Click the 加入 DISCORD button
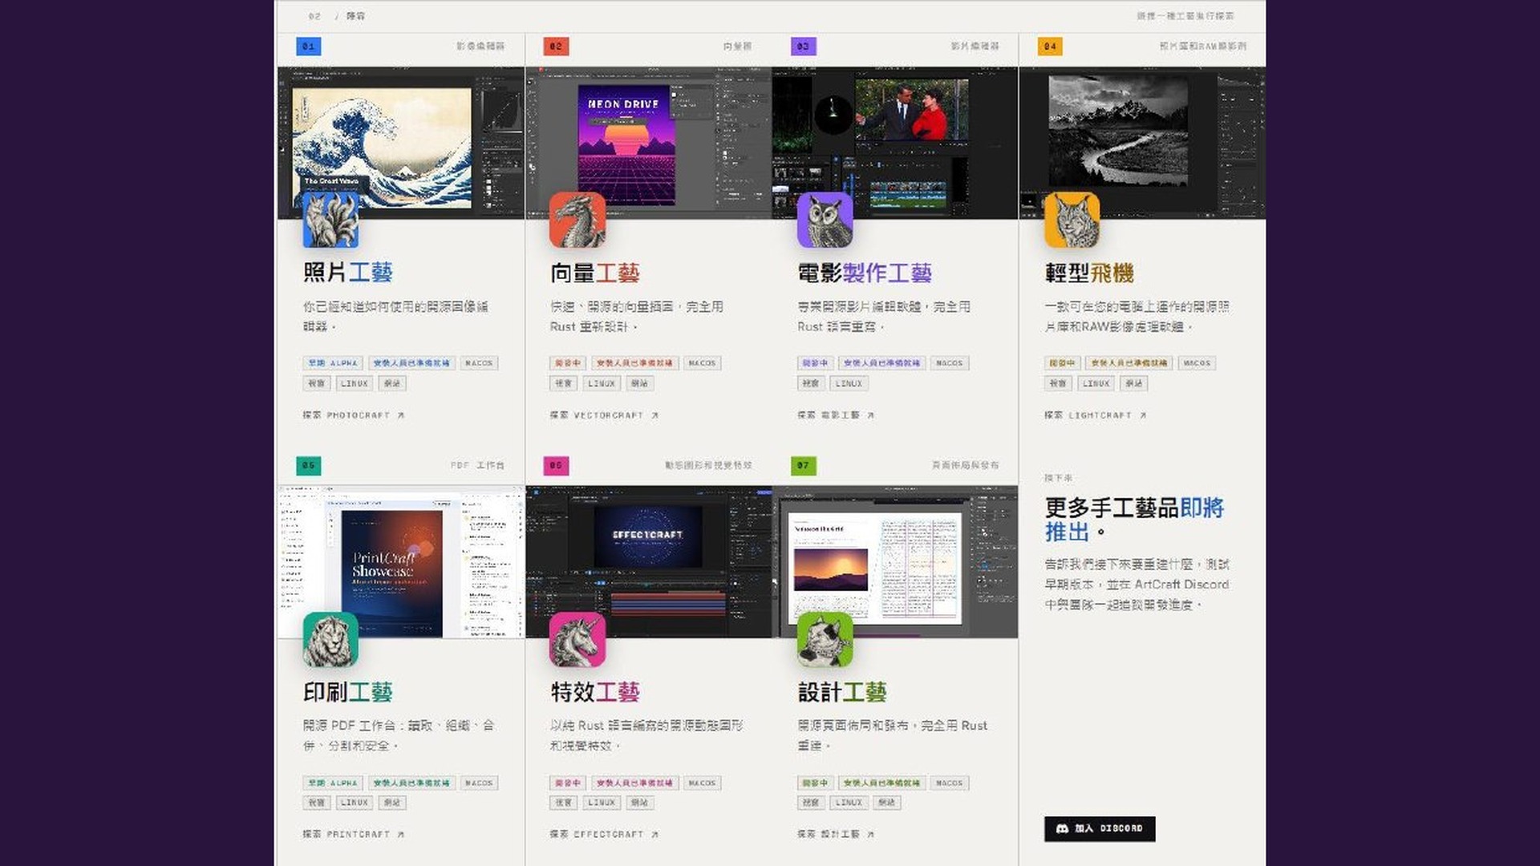 (1100, 829)
